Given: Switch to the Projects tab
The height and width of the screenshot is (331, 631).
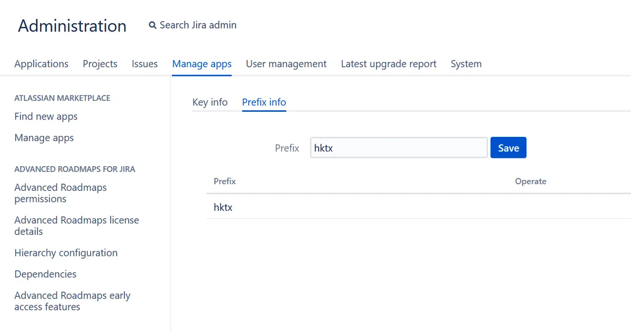Looking at the screenshot, I should pos(100,64).
